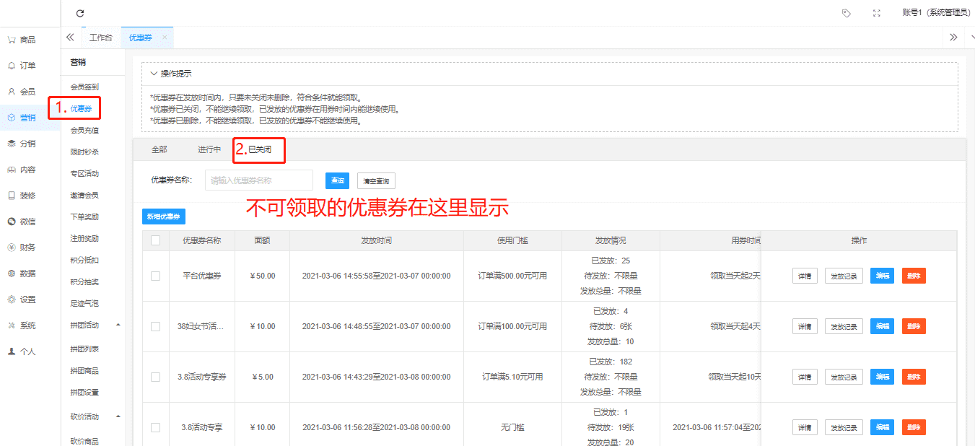Click the tag icon in header

pos(847,13)
